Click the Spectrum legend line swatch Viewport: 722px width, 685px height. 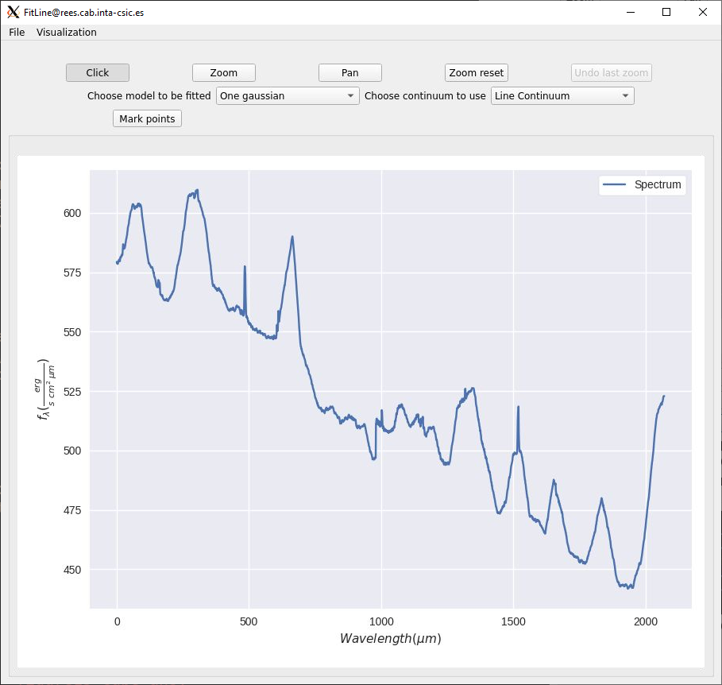(614, 184)
